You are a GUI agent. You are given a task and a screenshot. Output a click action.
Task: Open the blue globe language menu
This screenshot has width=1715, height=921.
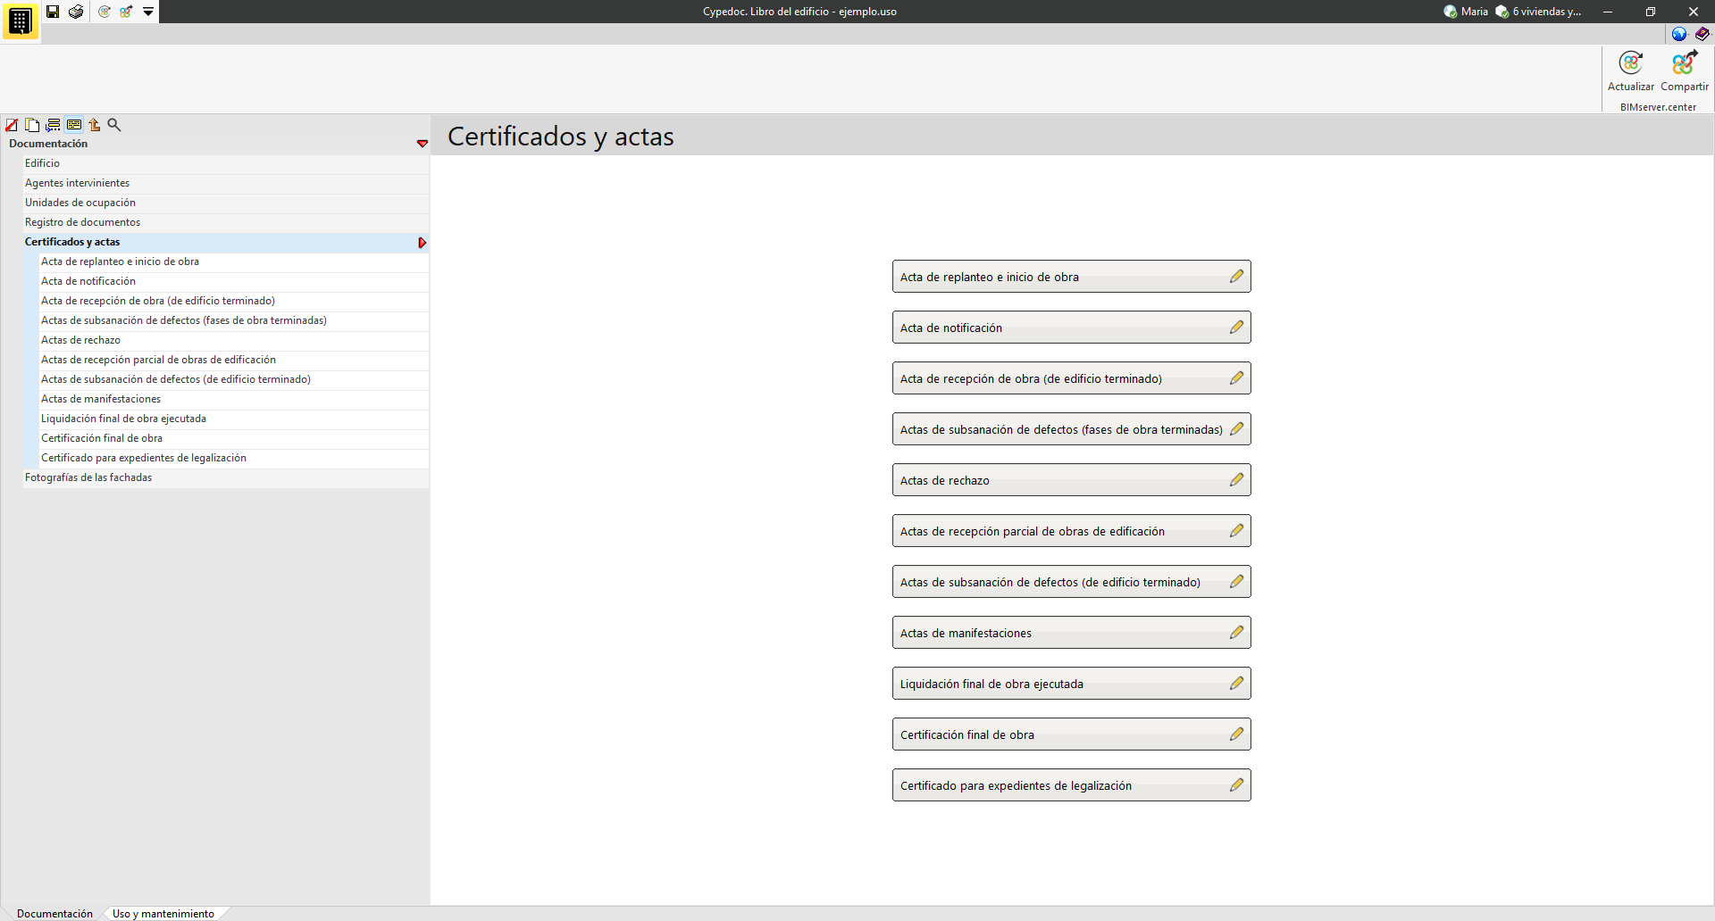click(x=1679, y=34)
